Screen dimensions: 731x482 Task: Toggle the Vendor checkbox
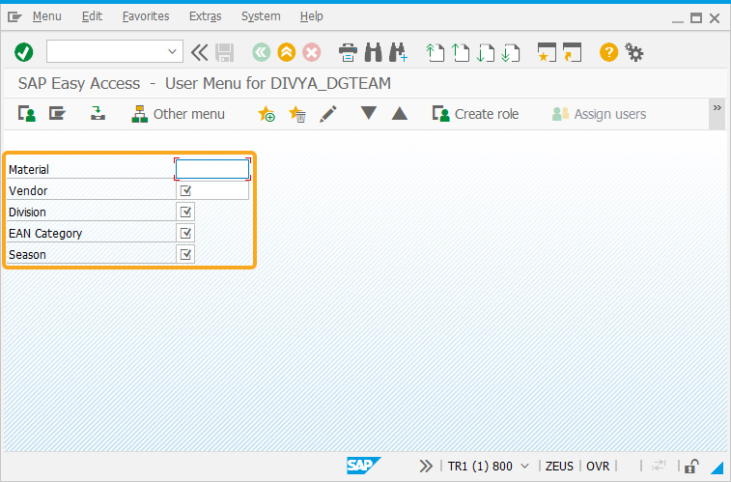tap(185, 190)
